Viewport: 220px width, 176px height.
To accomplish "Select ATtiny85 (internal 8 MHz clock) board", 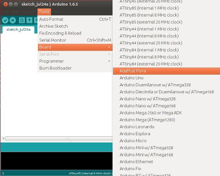I will [x=166, y=15].
